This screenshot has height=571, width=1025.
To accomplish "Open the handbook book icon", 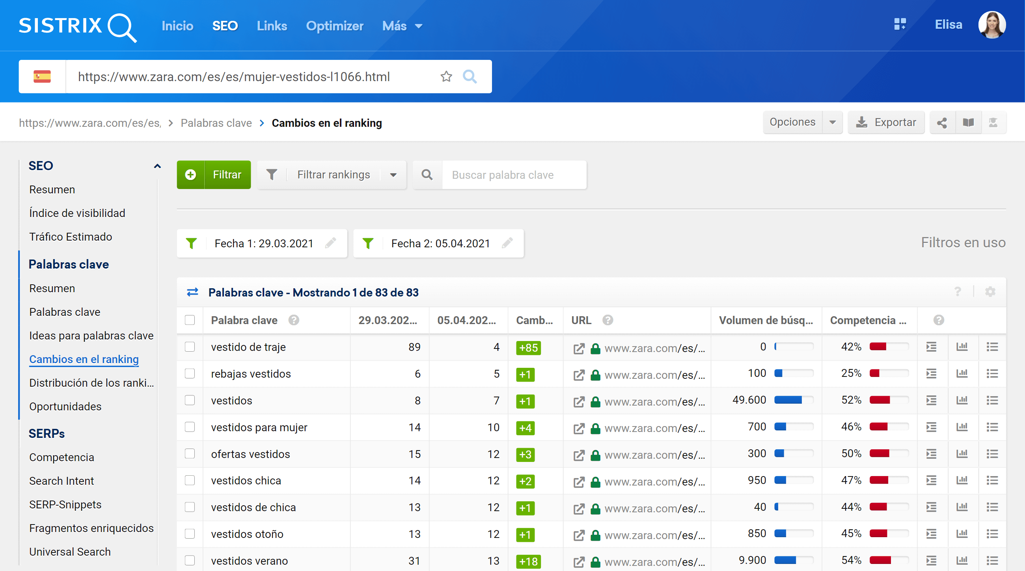I will tap(968, 122).
